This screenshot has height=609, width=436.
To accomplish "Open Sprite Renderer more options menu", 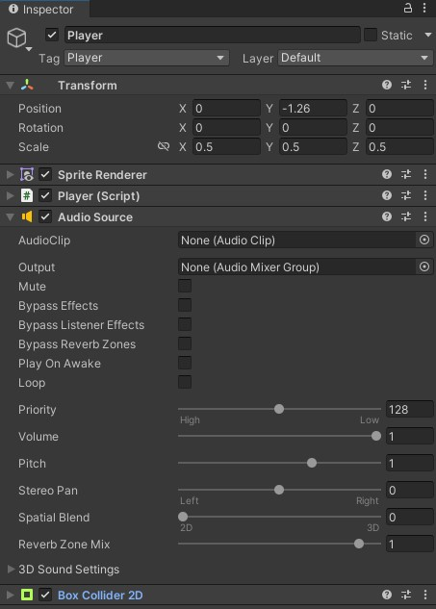I will coord(425,174).
